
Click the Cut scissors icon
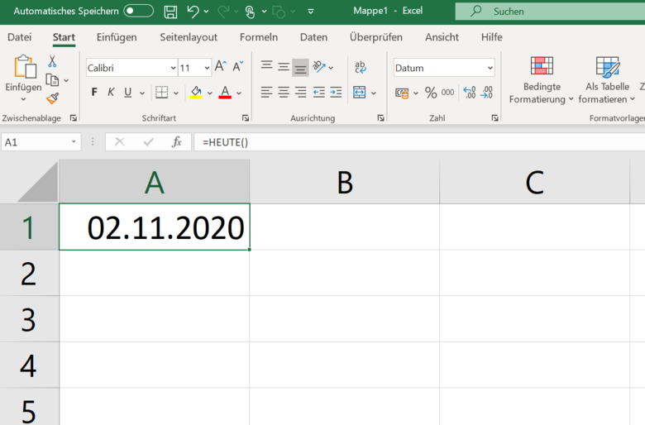[52, 62]
